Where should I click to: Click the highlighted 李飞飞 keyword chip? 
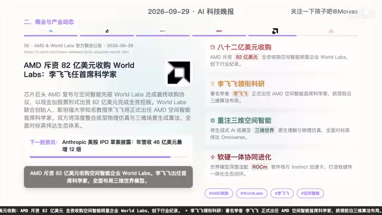tap(241, 94)
